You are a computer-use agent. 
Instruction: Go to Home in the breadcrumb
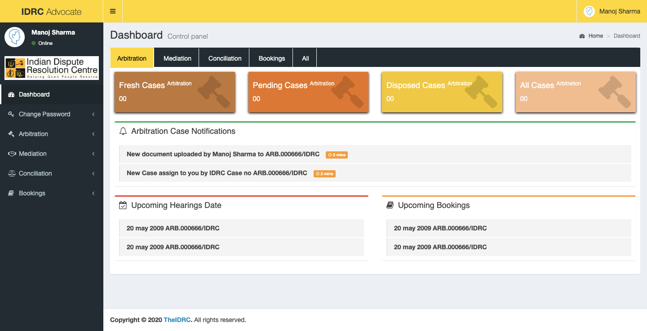pos(595,36)
